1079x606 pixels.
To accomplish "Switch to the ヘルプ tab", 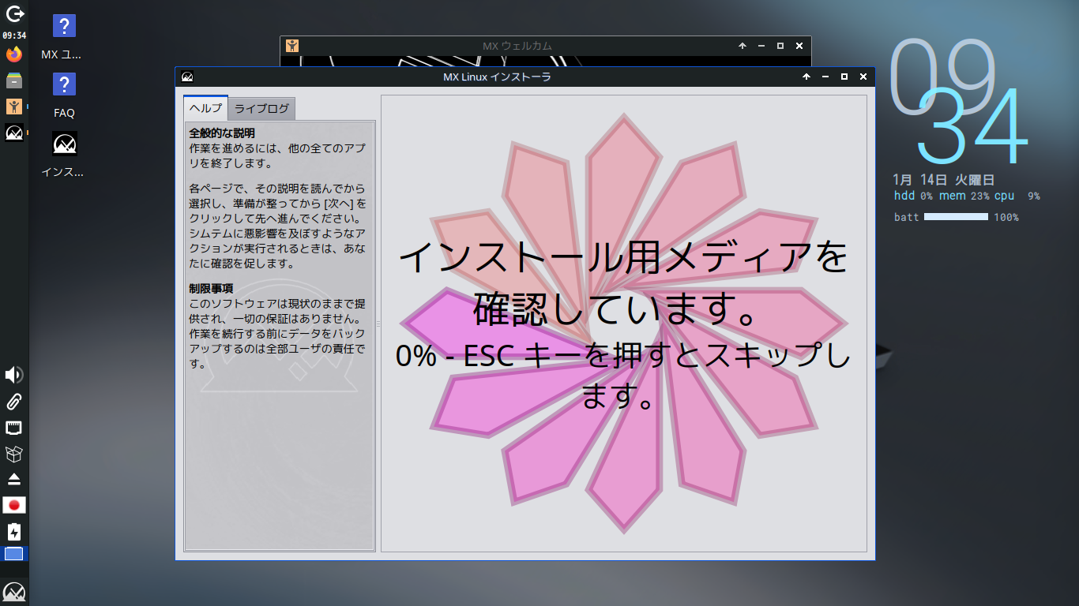I will (x=206, y=108).
